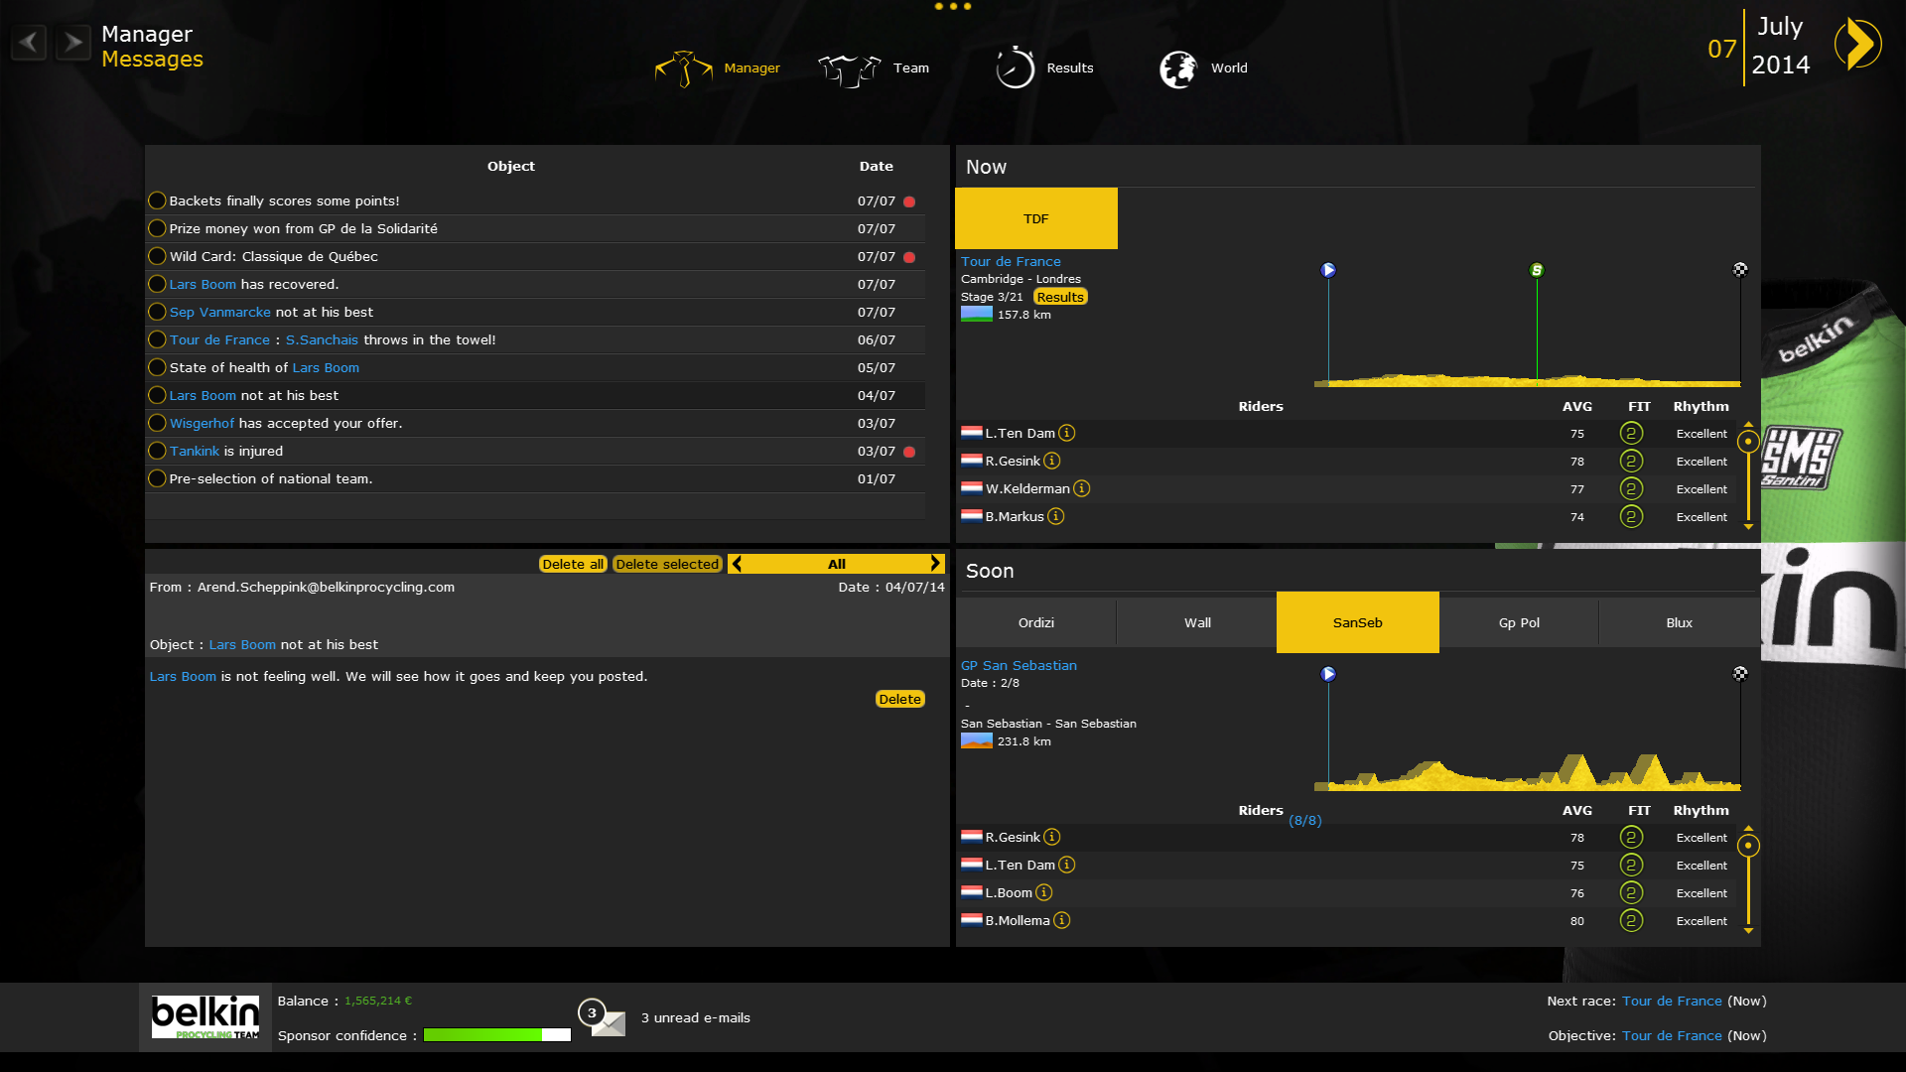Click the unread e-mails envelope icon
Image resolution: width=1906 pixels, height=1072 pixels.
(607, 1021)
